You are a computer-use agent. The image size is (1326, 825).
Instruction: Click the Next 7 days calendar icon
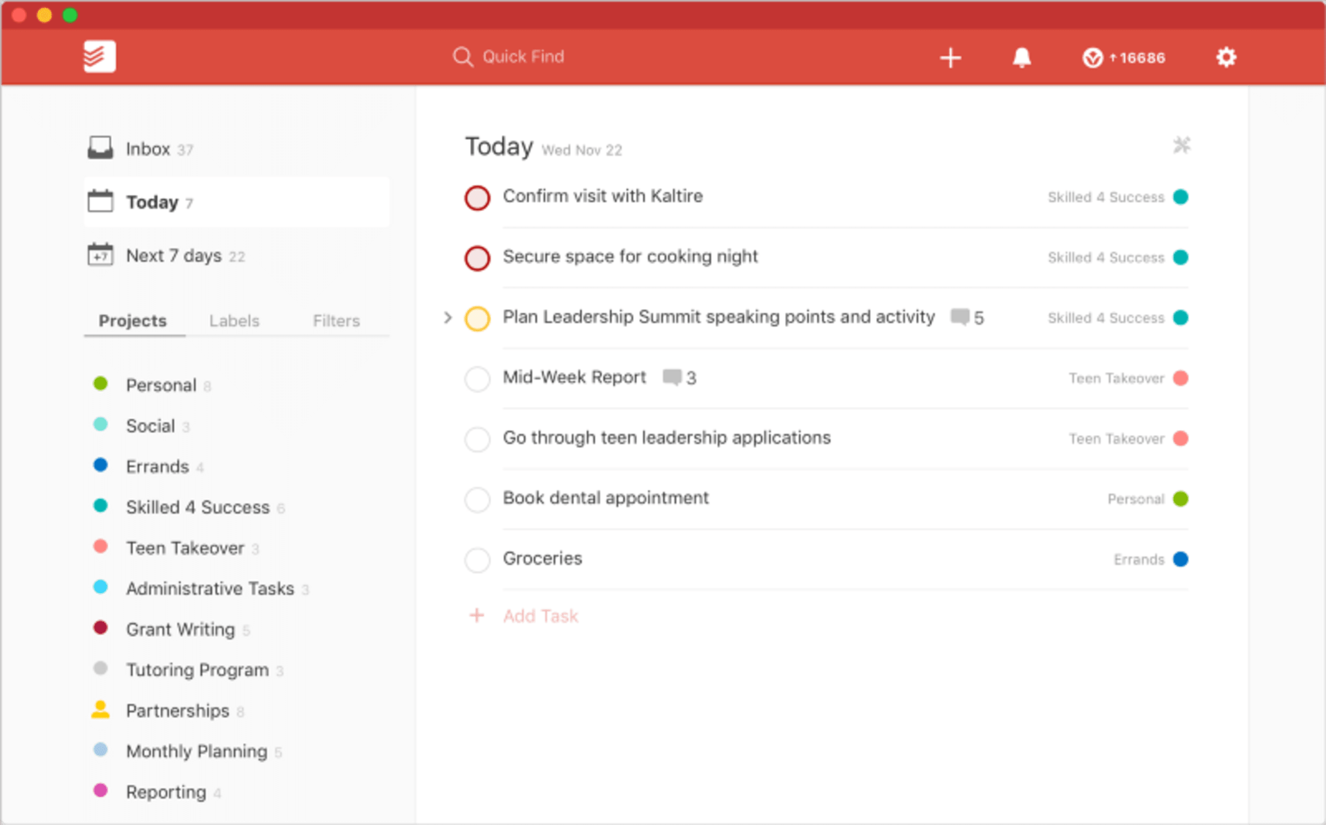point(100,255)
